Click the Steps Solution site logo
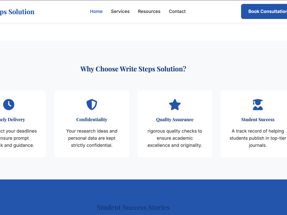Image resolution: width=287 pixels, height=215 pixels. click(x=17, y=12)
